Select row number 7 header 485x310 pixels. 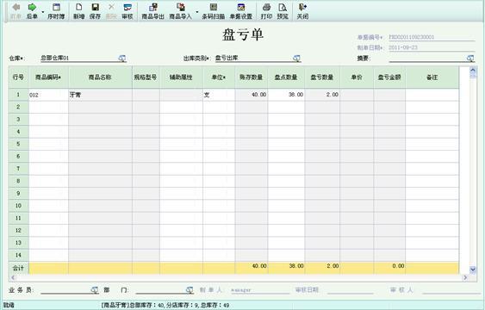[19, 169]
